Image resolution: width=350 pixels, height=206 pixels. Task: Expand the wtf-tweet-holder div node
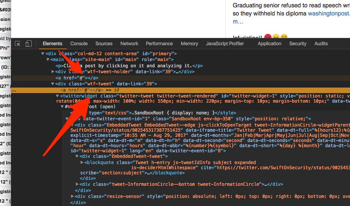[x=53, y=72]
